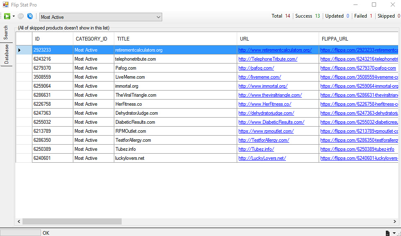Open the http://livememe.com/ link
The width and height of the screenshot is (401, 236).
click(260, 77)
